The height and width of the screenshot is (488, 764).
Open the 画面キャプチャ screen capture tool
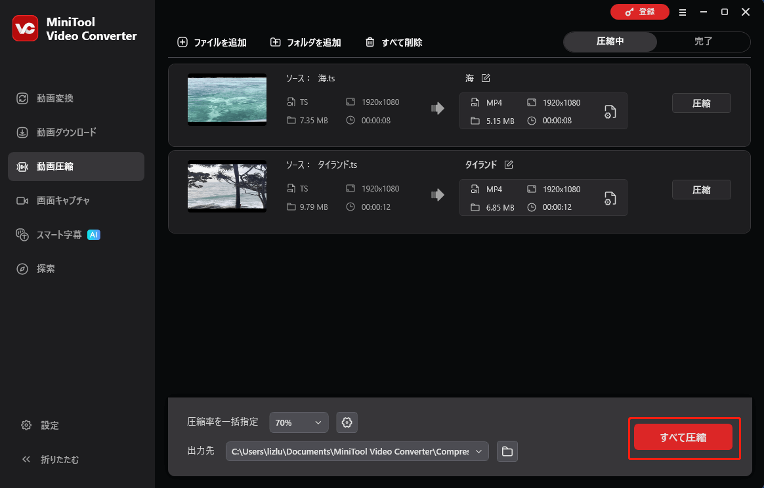coord(58,200)
